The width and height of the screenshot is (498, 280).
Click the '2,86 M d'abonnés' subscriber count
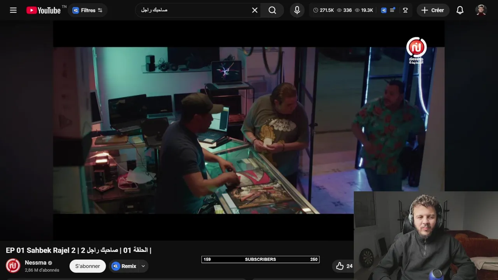(x=42, y=270)
